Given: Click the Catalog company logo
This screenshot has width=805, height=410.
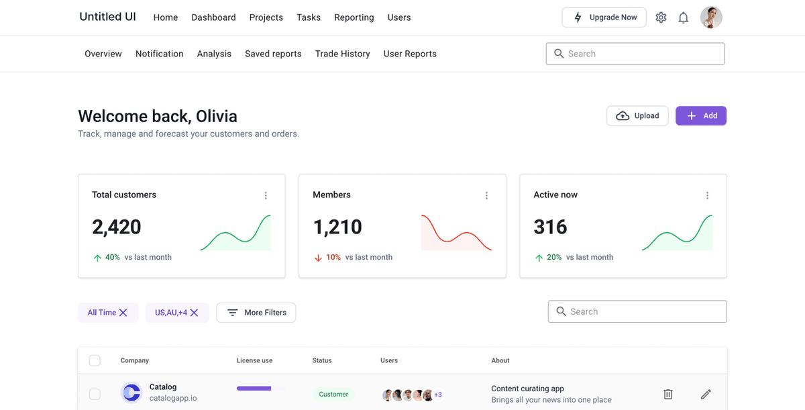Looking at the screenshot, I should point(131,393).
